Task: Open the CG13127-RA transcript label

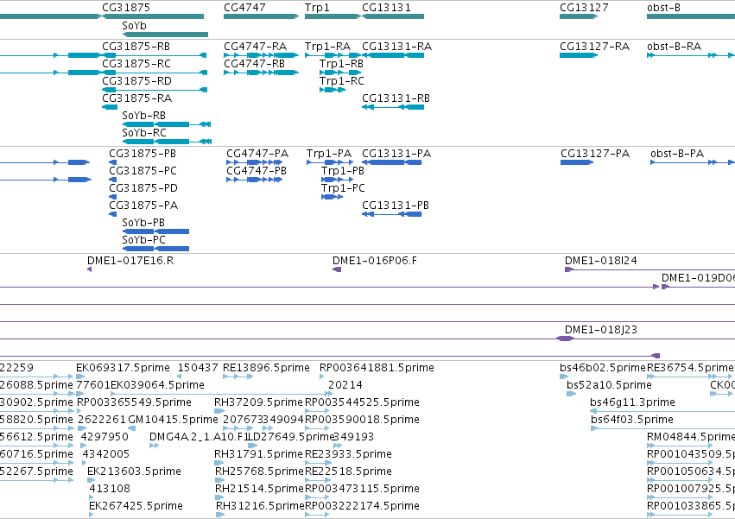Action: [594, 47]
